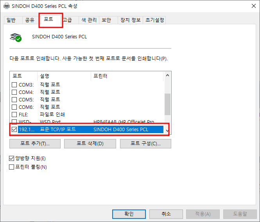Click 포트 추가(T)... button

point(35,144)
